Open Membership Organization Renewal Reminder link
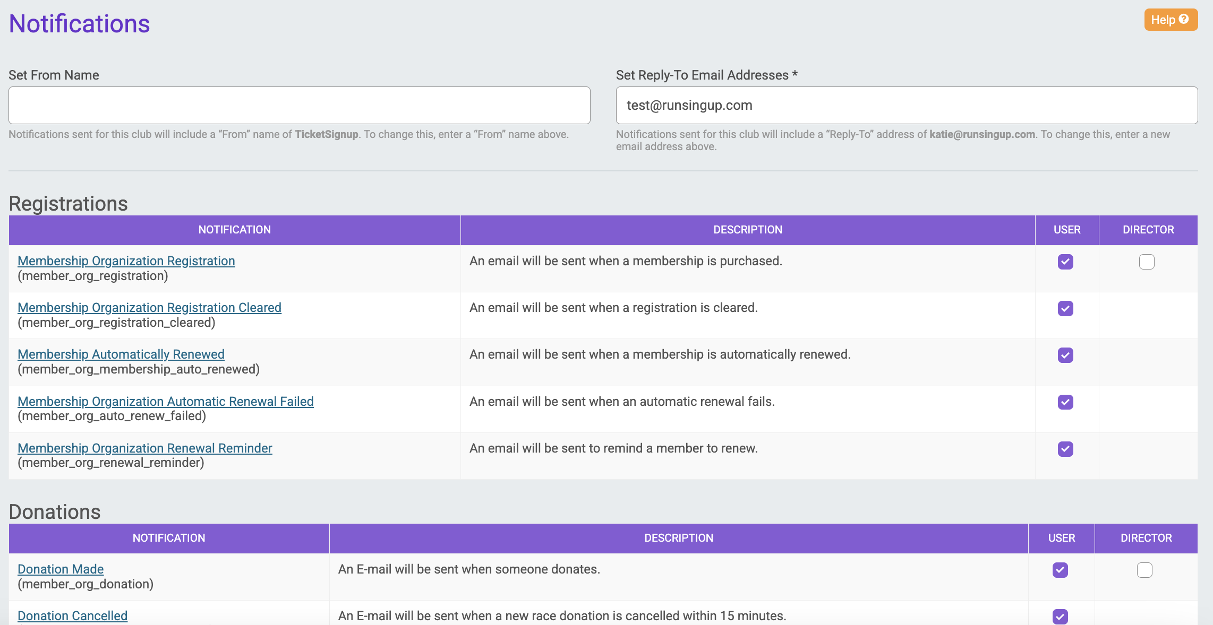This screenshot has width=1213, height=625. pyautogui.click(x=145, y=448)
